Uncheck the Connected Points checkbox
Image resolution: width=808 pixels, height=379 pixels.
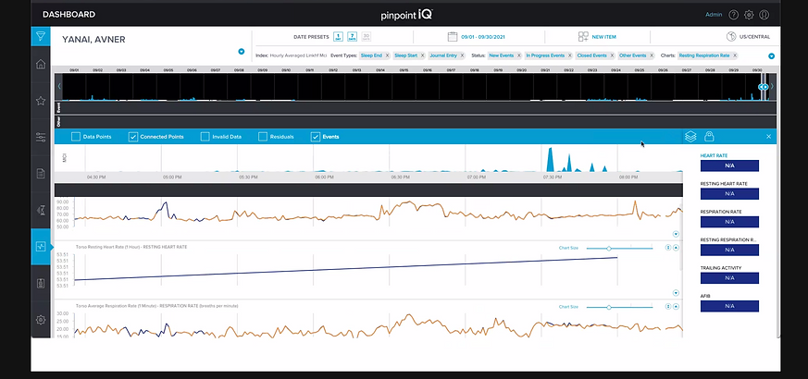coord(133,137)
